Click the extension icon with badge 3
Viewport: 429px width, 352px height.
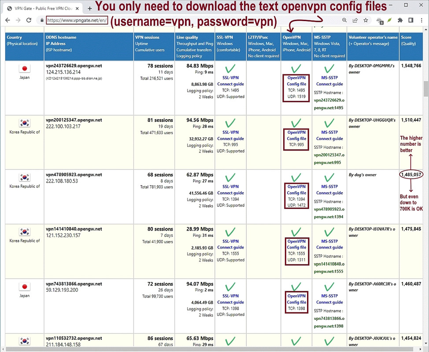tap(380, 21)
